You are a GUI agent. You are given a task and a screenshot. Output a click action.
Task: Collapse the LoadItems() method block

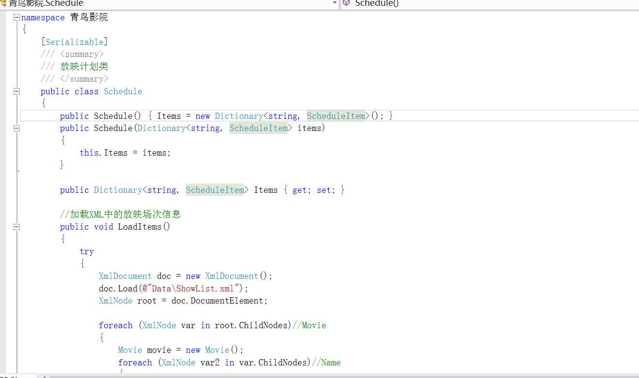[x=17, y=227]
